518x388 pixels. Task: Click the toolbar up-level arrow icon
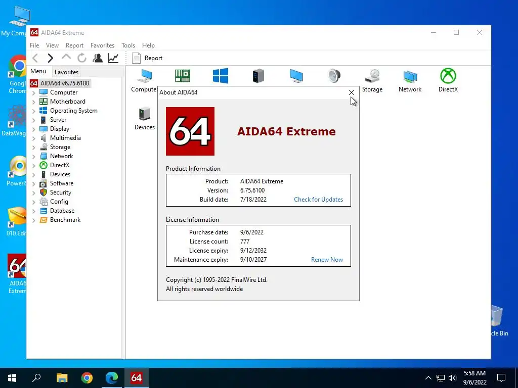[x=66, y=58]
